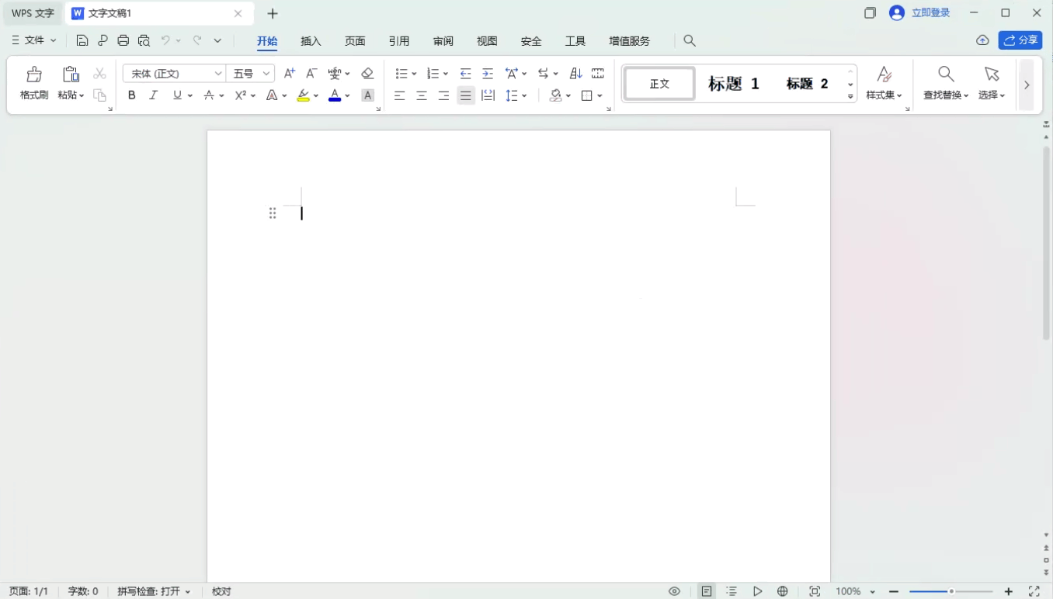Open print preview icon
1053x599 pixels.
coord(144,40)
